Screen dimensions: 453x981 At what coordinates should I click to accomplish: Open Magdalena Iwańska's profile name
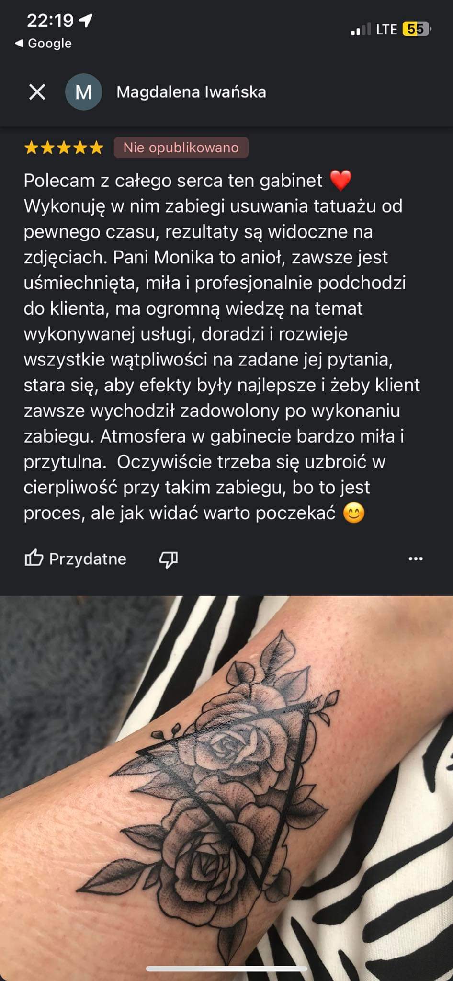pos(191,92)
